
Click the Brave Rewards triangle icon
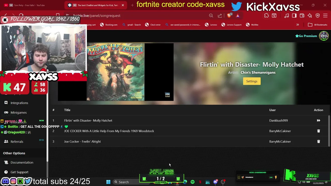238,16
